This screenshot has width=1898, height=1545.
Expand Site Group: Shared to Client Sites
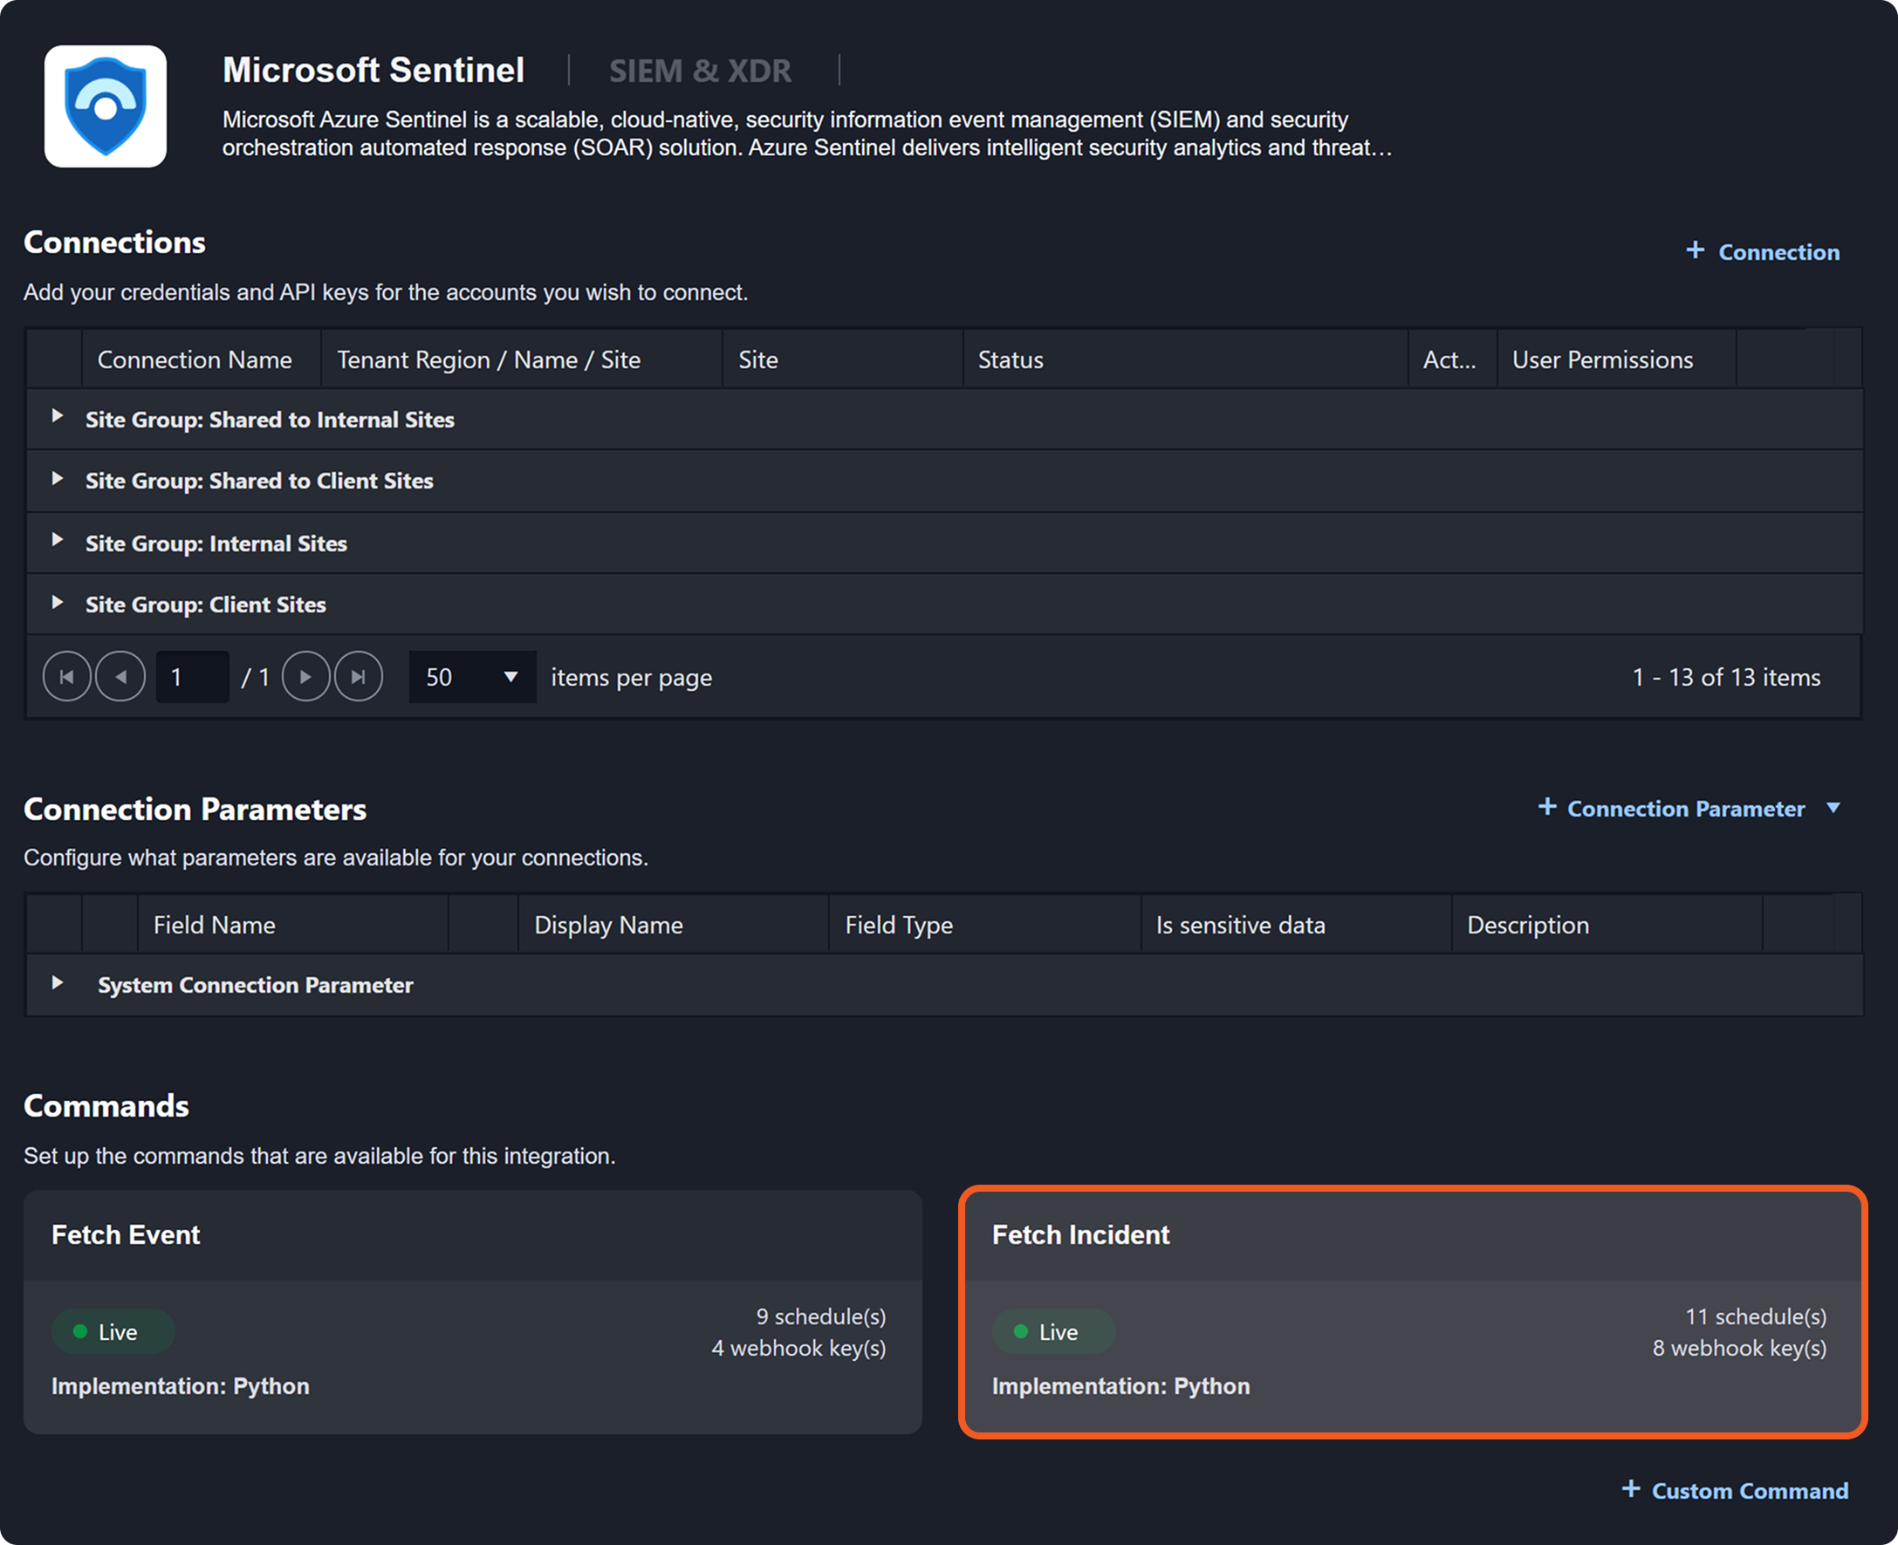point(57,479)
